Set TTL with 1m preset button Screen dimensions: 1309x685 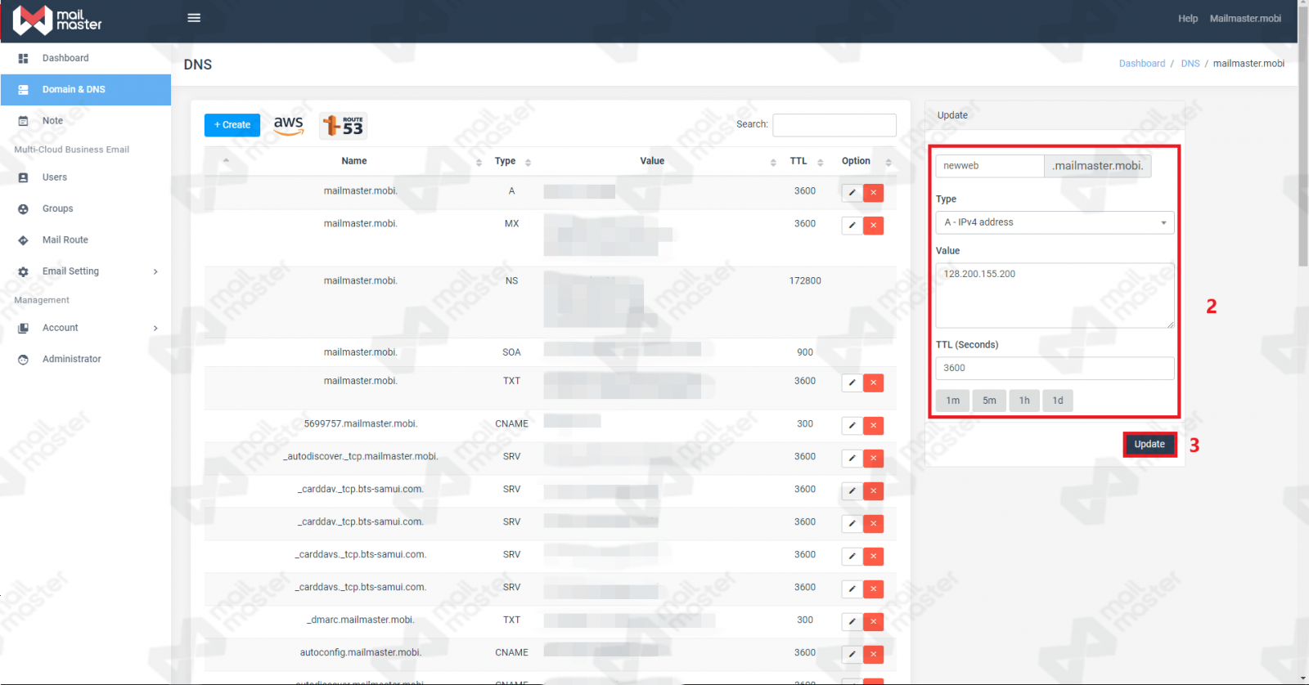click(x=953, y=401)
